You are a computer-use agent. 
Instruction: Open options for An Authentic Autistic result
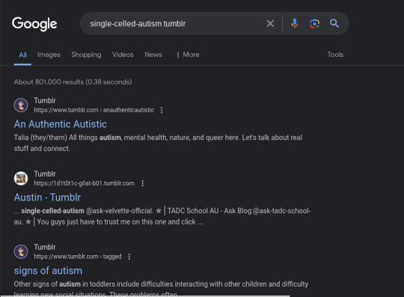162,110
